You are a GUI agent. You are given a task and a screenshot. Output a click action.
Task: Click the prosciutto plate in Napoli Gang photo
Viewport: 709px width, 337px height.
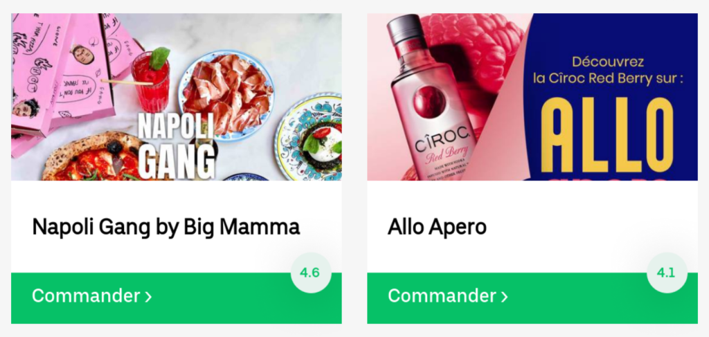(225, 95)
